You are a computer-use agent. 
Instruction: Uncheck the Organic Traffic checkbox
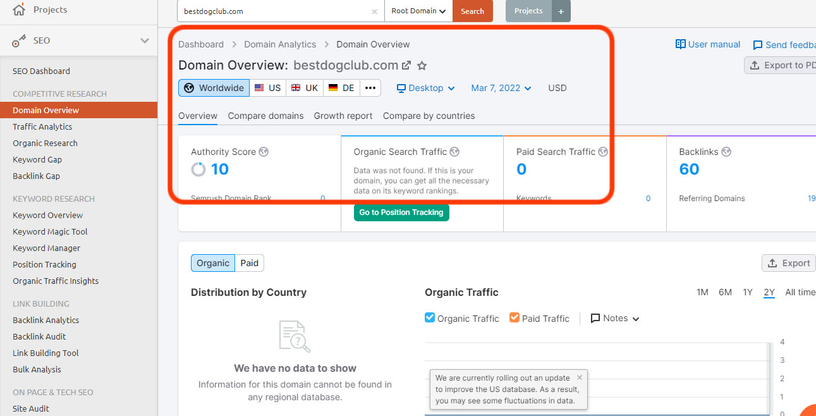(x=430, y=318)
